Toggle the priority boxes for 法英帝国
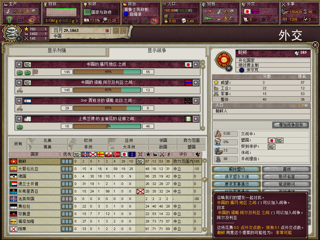Screen dimensions: 320x240 pyautogui.click(x=67, y=199)
